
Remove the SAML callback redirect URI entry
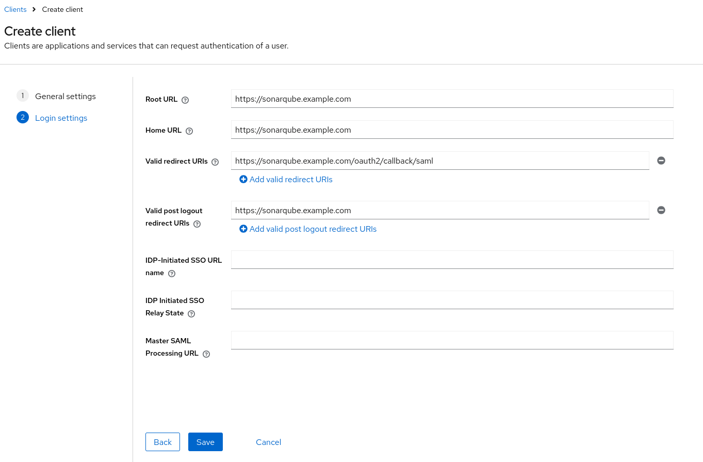(661, 161)
